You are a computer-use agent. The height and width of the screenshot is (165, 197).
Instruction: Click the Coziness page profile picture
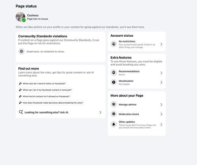[20, 17]
